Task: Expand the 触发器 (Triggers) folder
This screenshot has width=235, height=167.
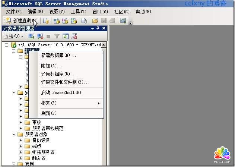Action: pos(21,158)
